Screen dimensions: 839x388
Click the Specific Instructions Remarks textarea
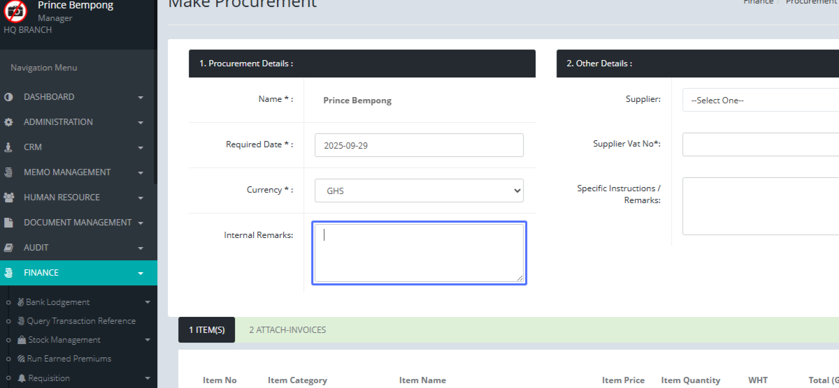coord(761,206)
